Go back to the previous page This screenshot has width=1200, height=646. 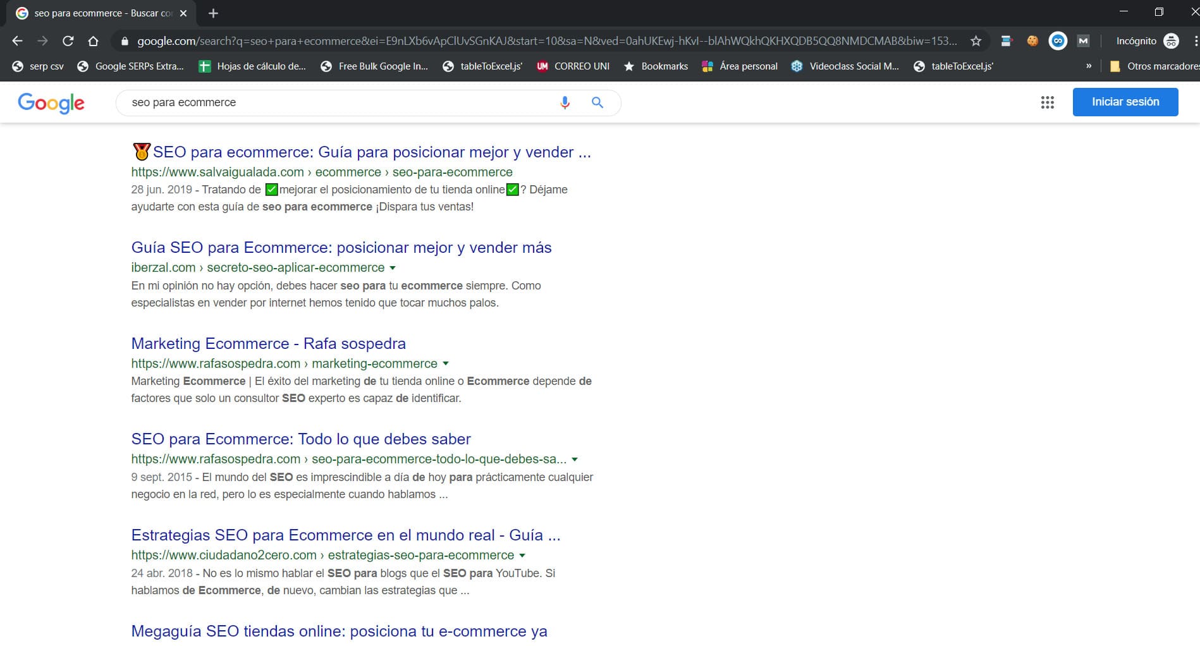coord(17,41)
